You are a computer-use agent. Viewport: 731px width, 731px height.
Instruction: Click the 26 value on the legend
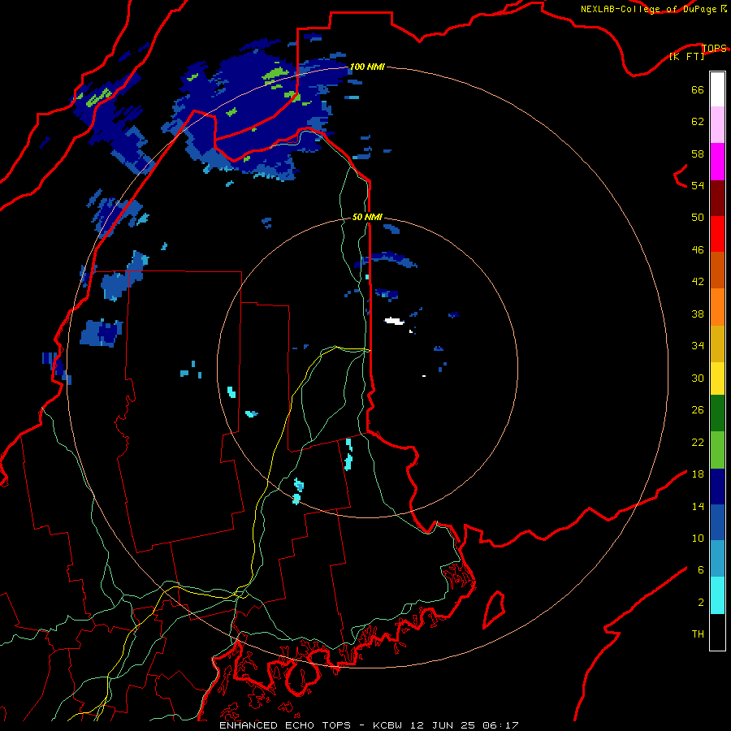pyautogui.click(x=698, y=410)
